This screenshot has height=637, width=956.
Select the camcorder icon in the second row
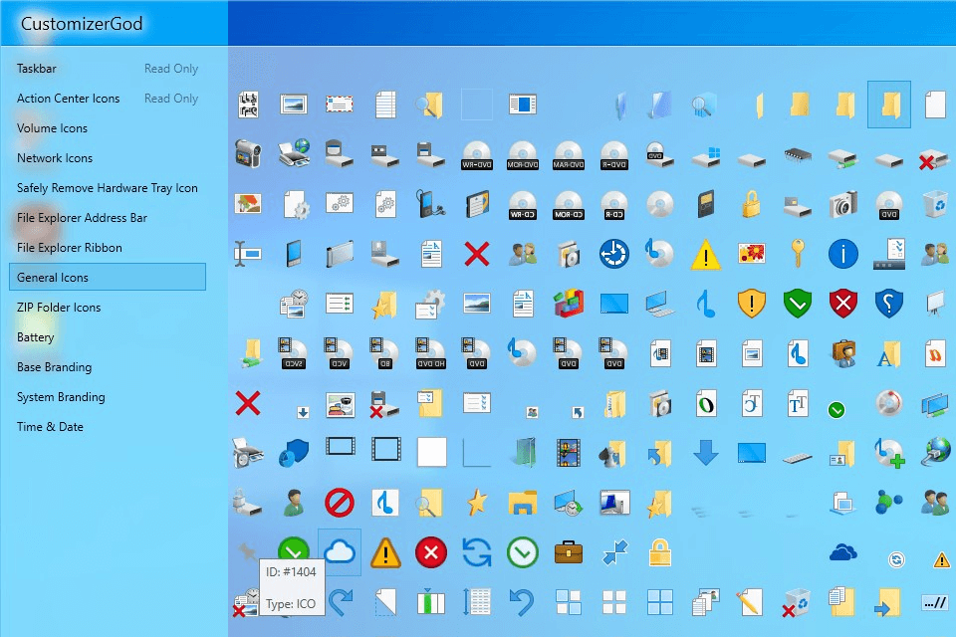[x=248, y=155]
